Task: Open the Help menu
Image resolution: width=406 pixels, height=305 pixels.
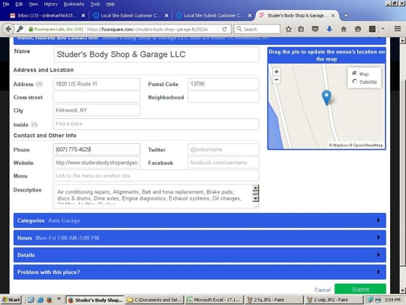Action: [x=110, y=4]
